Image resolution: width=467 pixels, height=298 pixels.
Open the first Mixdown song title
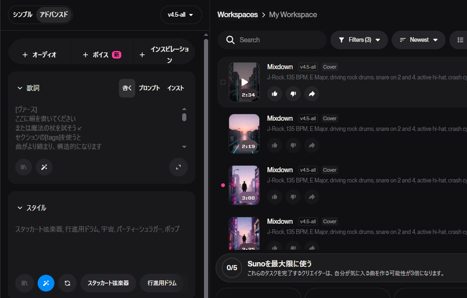point(280,67)
